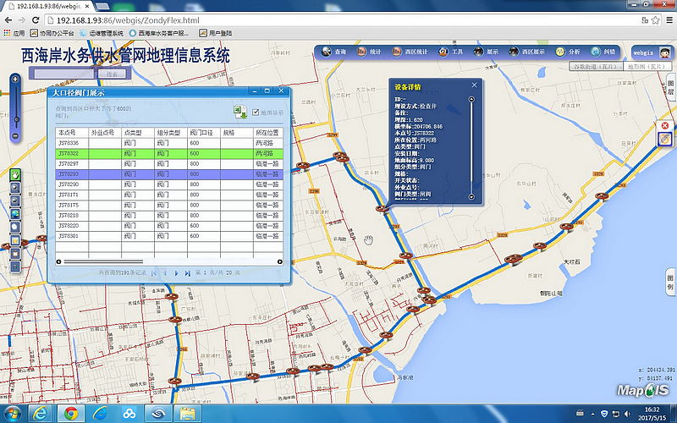The width and height of the screenshot is (677, 423).
Task: Click the globe full-extent tool
Action: [15, 214]
